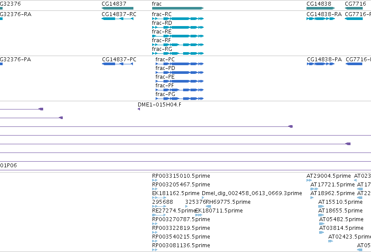Image resolution: width=371 pixels, height=252 pixels.
Task: Click the 295688 EST label
Action: (162, 202)
